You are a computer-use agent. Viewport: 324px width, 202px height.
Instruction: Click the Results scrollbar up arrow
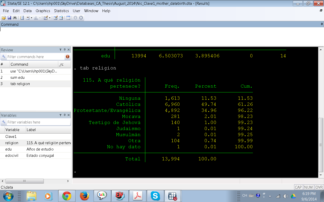(321, 49)
